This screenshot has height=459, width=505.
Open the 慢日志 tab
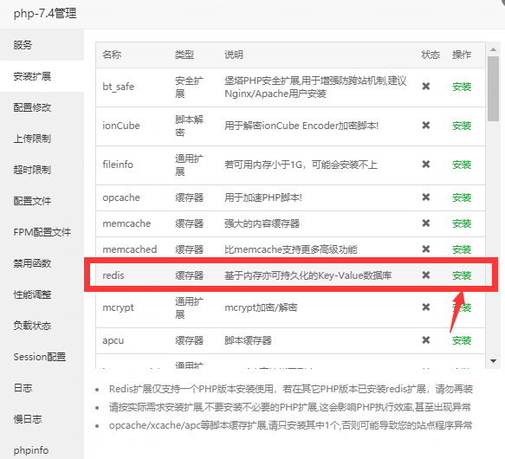(x=42, y=419)
